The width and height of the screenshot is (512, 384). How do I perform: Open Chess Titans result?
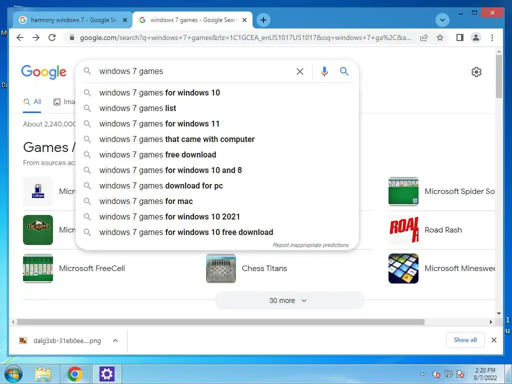coord(246,268)
